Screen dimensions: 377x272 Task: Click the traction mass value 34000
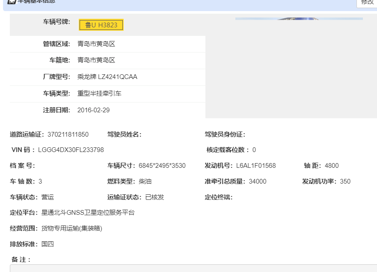click(x=258, y=181)
